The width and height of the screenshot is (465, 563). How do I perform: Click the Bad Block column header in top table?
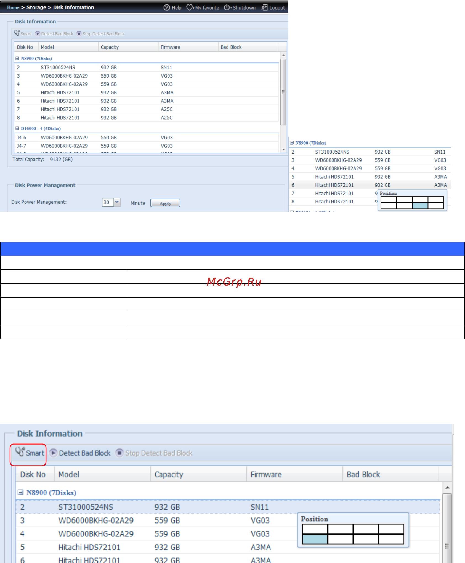[x=248, y=47]
